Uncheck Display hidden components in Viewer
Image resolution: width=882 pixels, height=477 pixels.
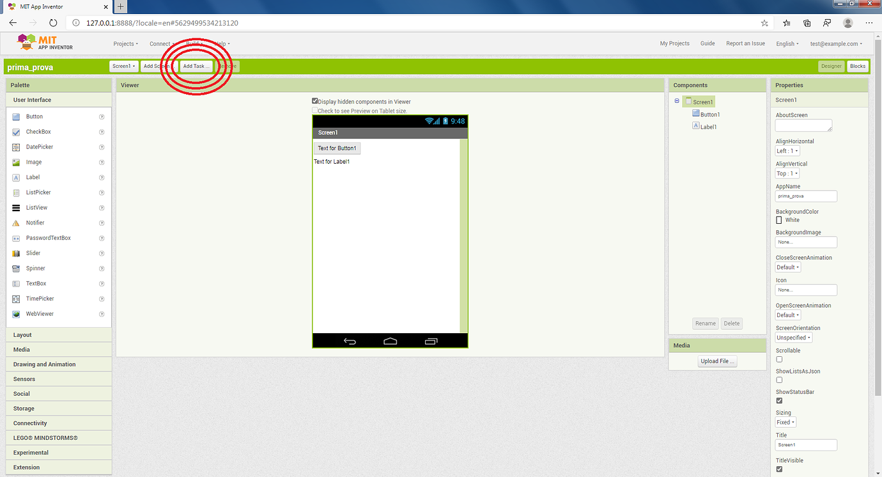314,101
